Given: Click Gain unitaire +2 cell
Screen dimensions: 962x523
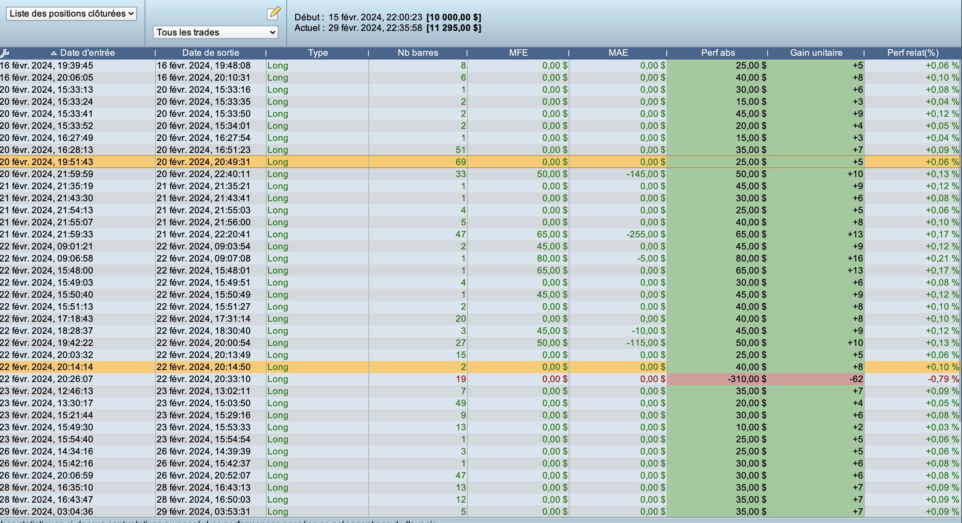Looking at the screenshot, I should pyautogui.click(x=816, y=427).
